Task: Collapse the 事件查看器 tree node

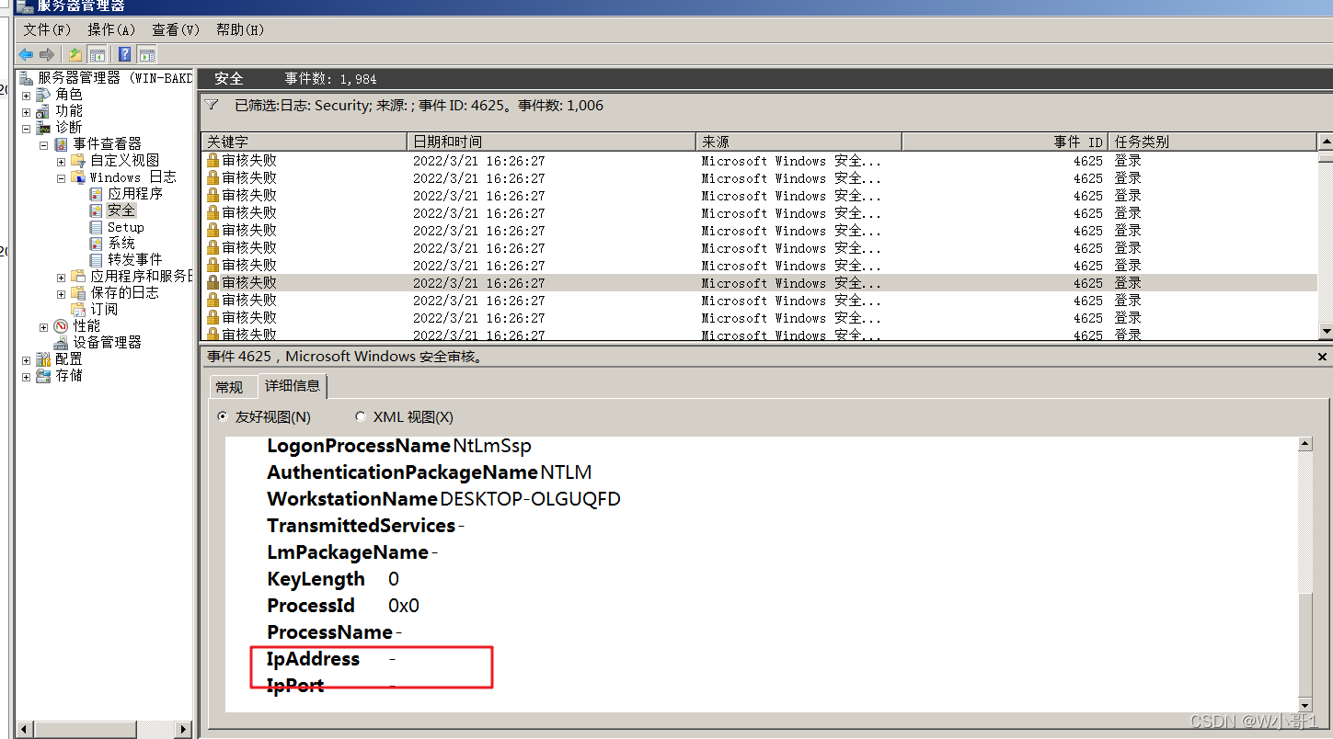Action: (43, 145)
